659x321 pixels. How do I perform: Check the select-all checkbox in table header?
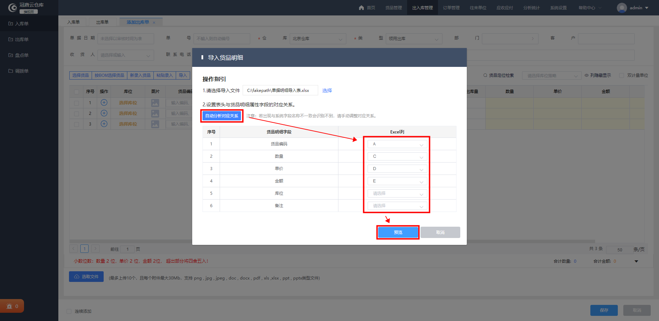pos(77,92)
